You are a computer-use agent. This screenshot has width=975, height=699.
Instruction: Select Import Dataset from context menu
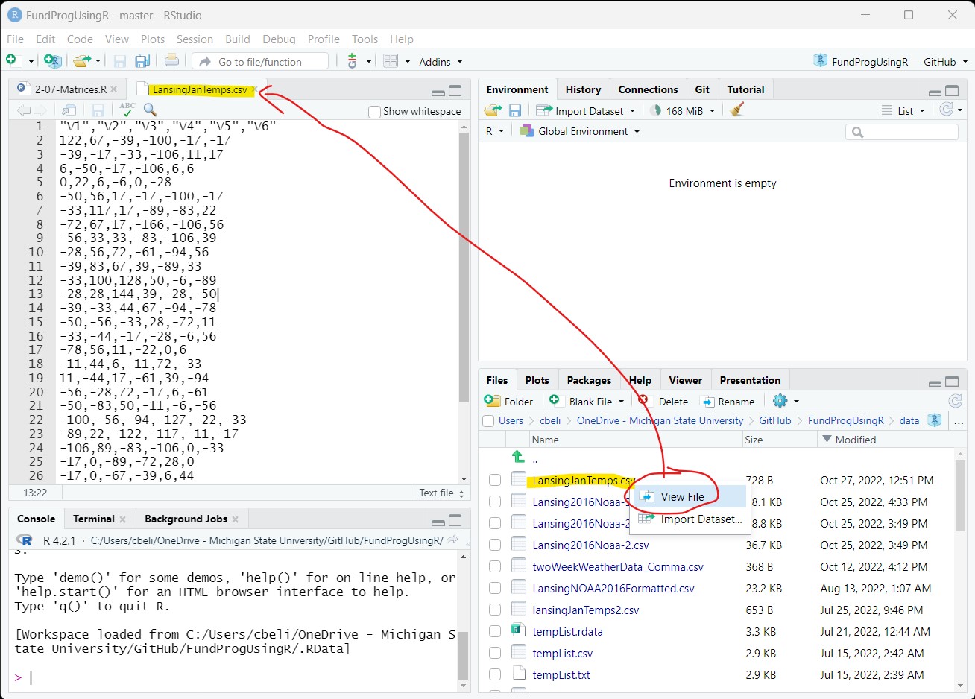tap(688, 519)
